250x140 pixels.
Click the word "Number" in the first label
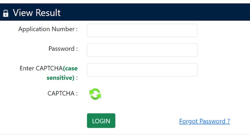64,29
